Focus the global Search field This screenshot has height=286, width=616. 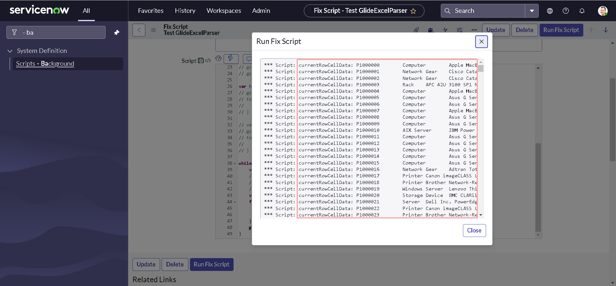[483, 11]
